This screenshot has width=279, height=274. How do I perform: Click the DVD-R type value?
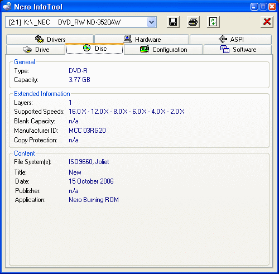pos(78,71)
